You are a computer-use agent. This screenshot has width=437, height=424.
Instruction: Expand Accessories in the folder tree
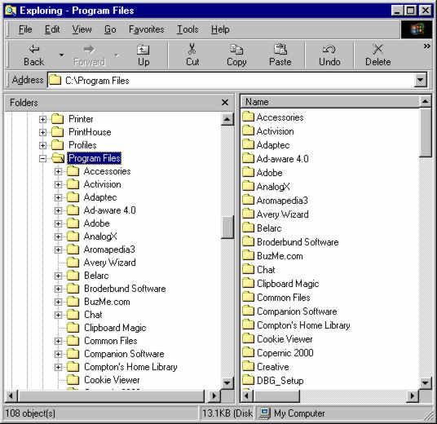[58, 171]
